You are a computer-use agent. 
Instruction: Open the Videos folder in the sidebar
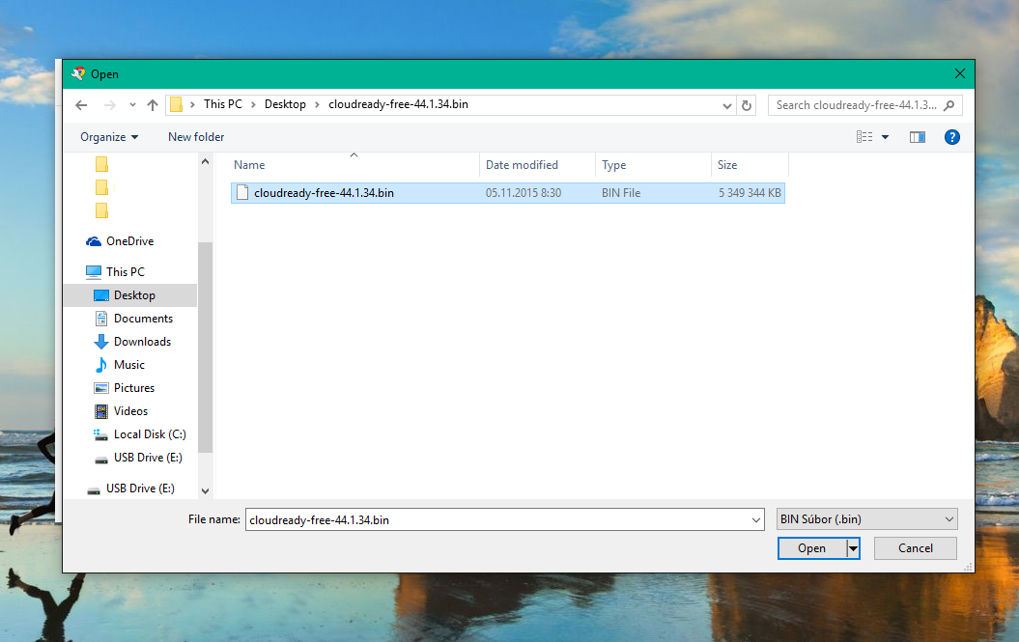(130, 411)
